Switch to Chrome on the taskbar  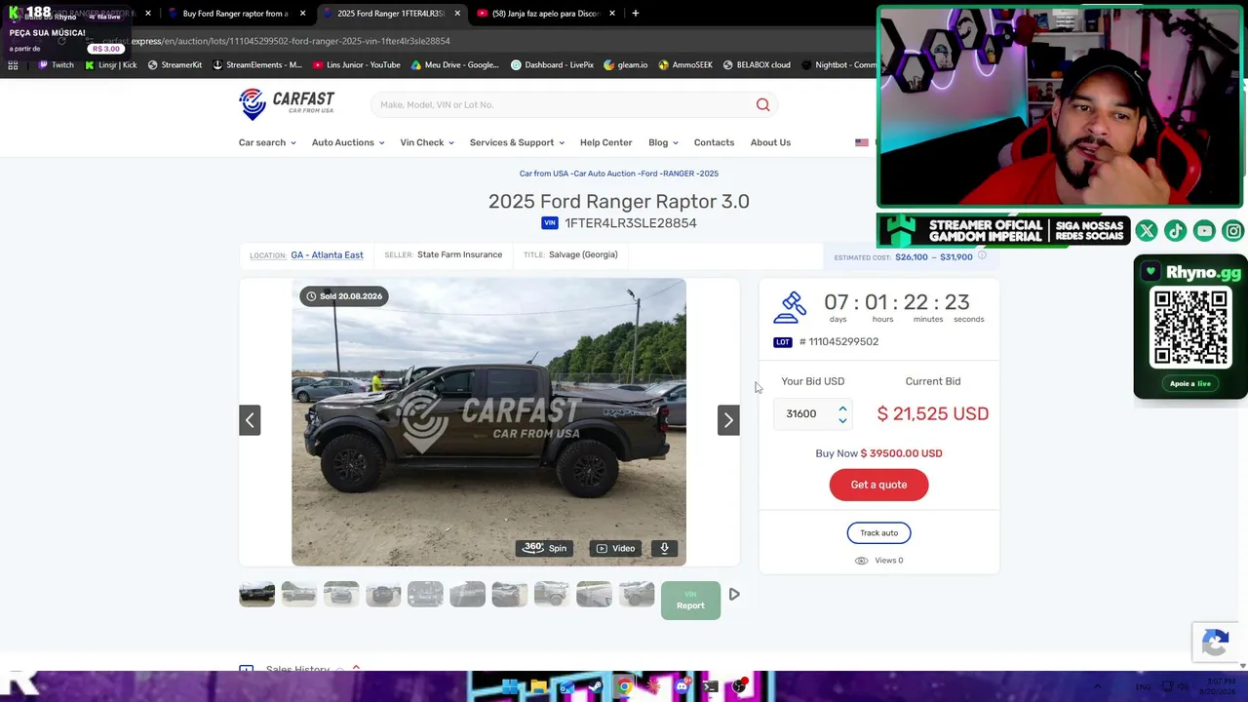624,687
